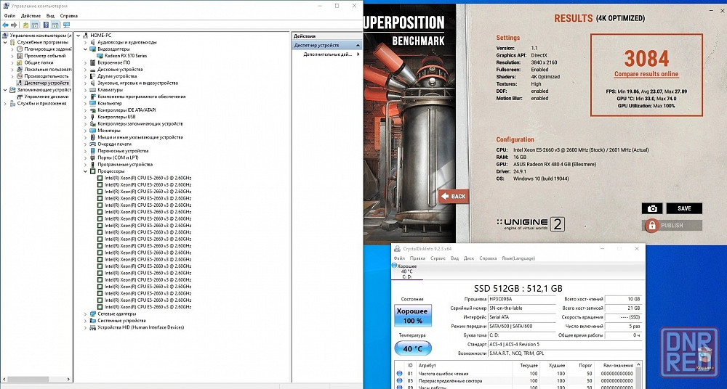Viewport: 727px width, 389px height.
Task: Click the SMART attribute table scrollbar
Action: [638, 375]
